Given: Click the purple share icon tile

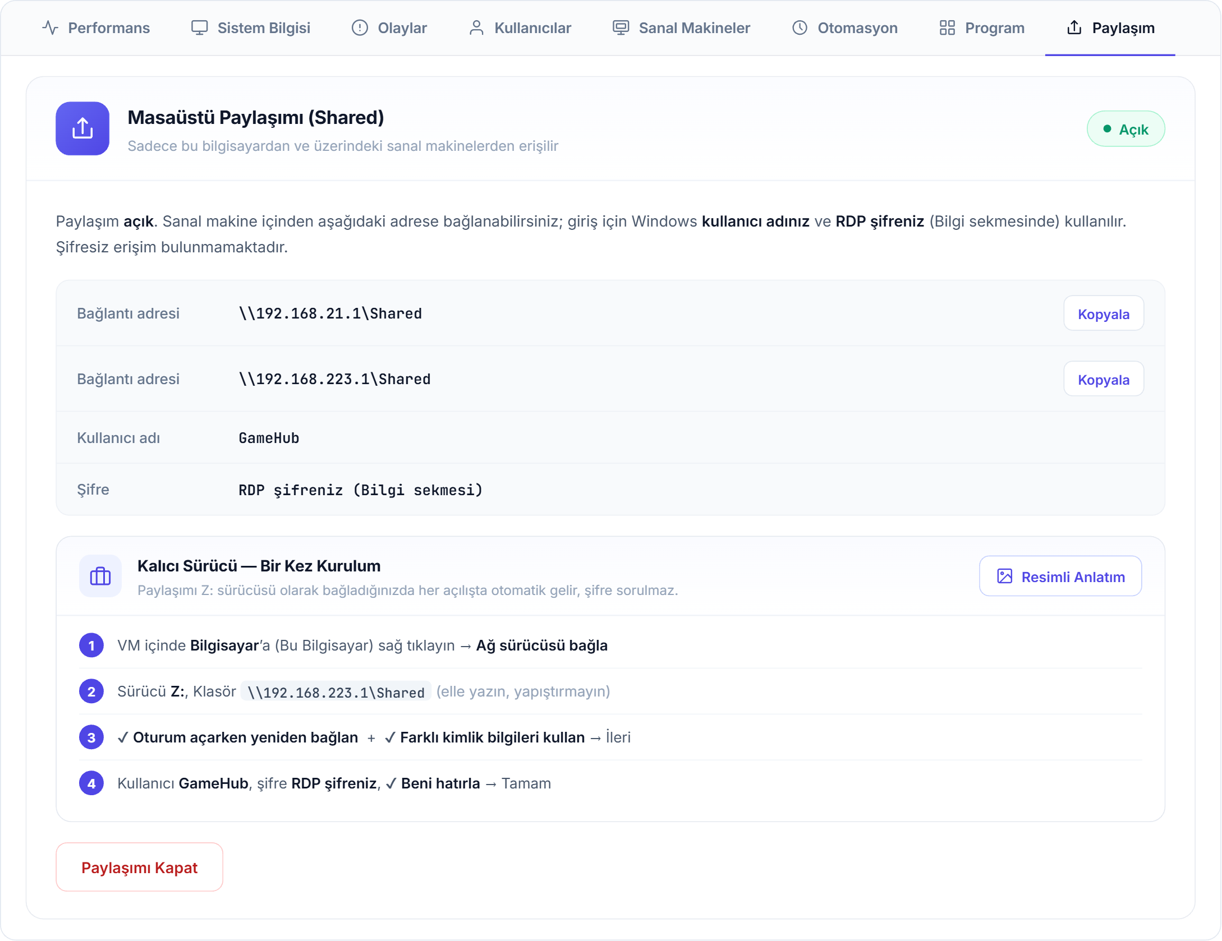Looking at the screenshot, I should coord(82,128).
